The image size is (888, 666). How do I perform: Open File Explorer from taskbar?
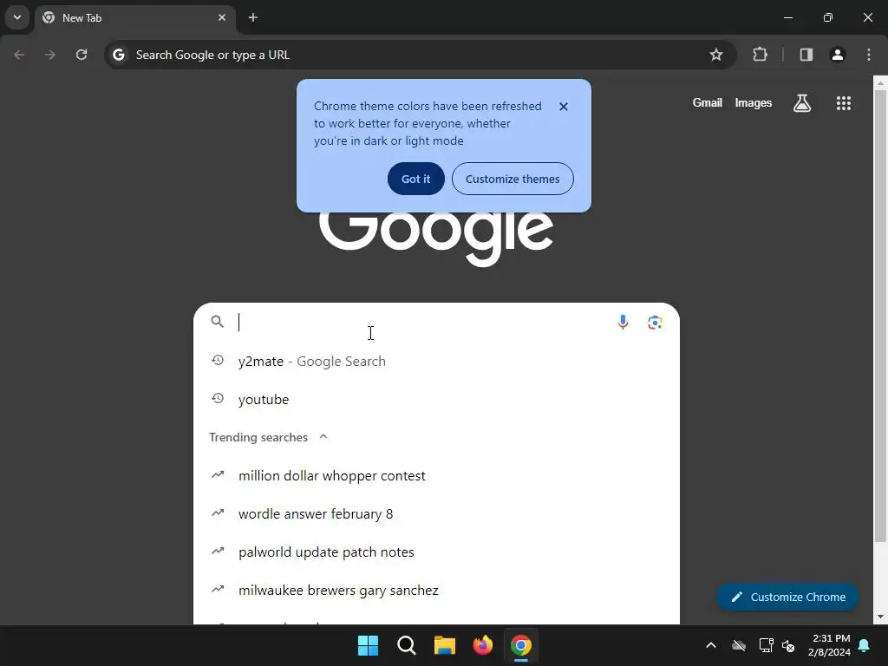[x=445, y=645]
